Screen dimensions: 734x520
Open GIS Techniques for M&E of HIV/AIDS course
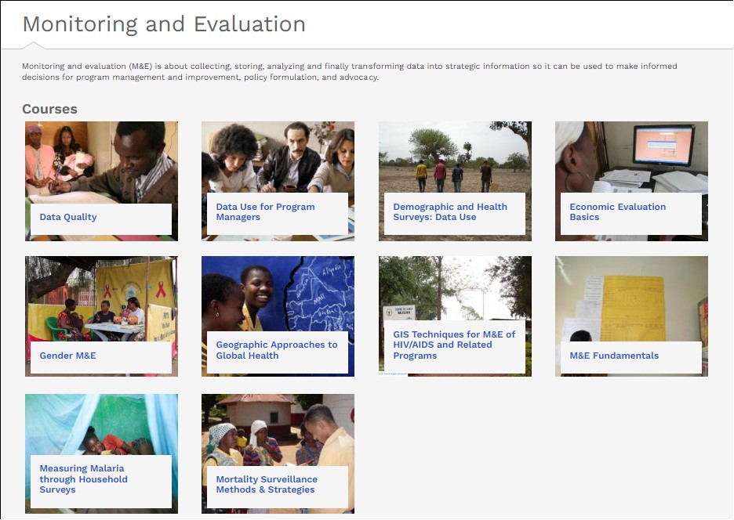pos(454,345)
